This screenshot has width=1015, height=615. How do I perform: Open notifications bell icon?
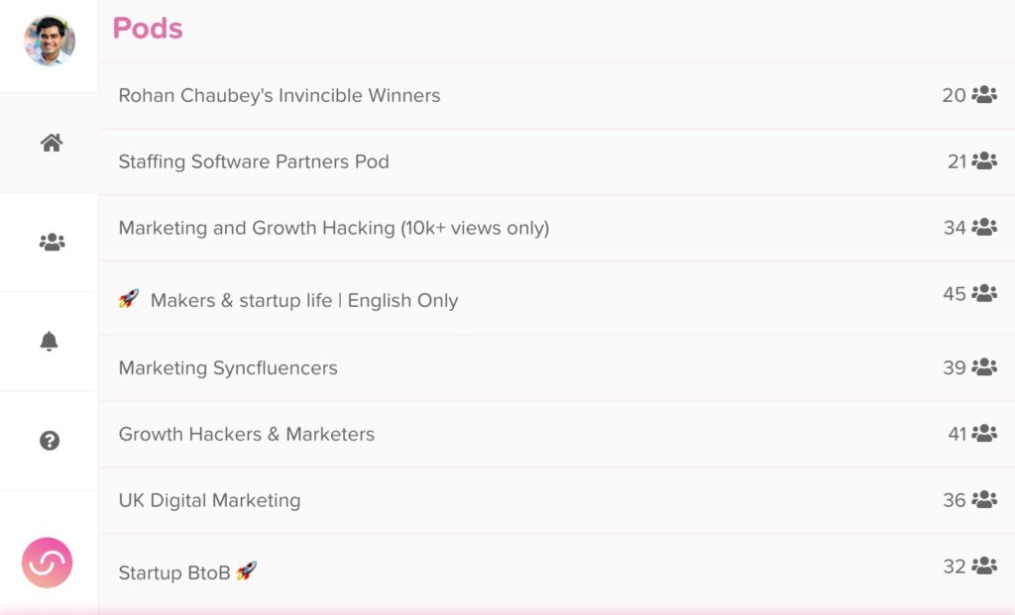coord(50,341)
